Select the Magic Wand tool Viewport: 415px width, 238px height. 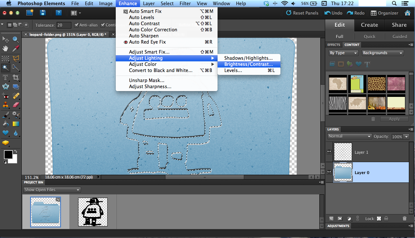click(6, 68)
